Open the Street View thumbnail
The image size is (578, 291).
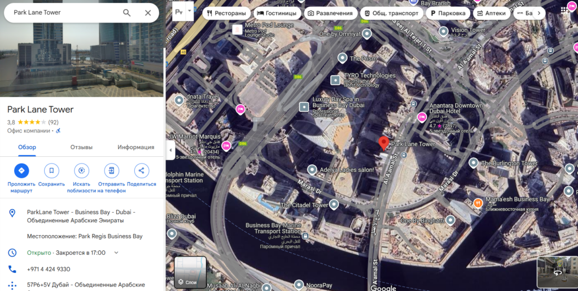pyautogui.click(x=556, y=272)
